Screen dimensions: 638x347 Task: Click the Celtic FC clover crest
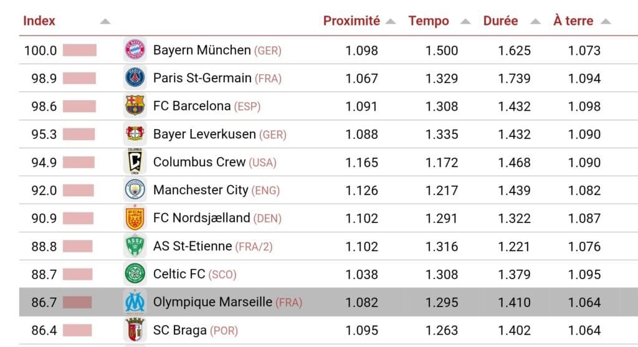pos(135,274)
